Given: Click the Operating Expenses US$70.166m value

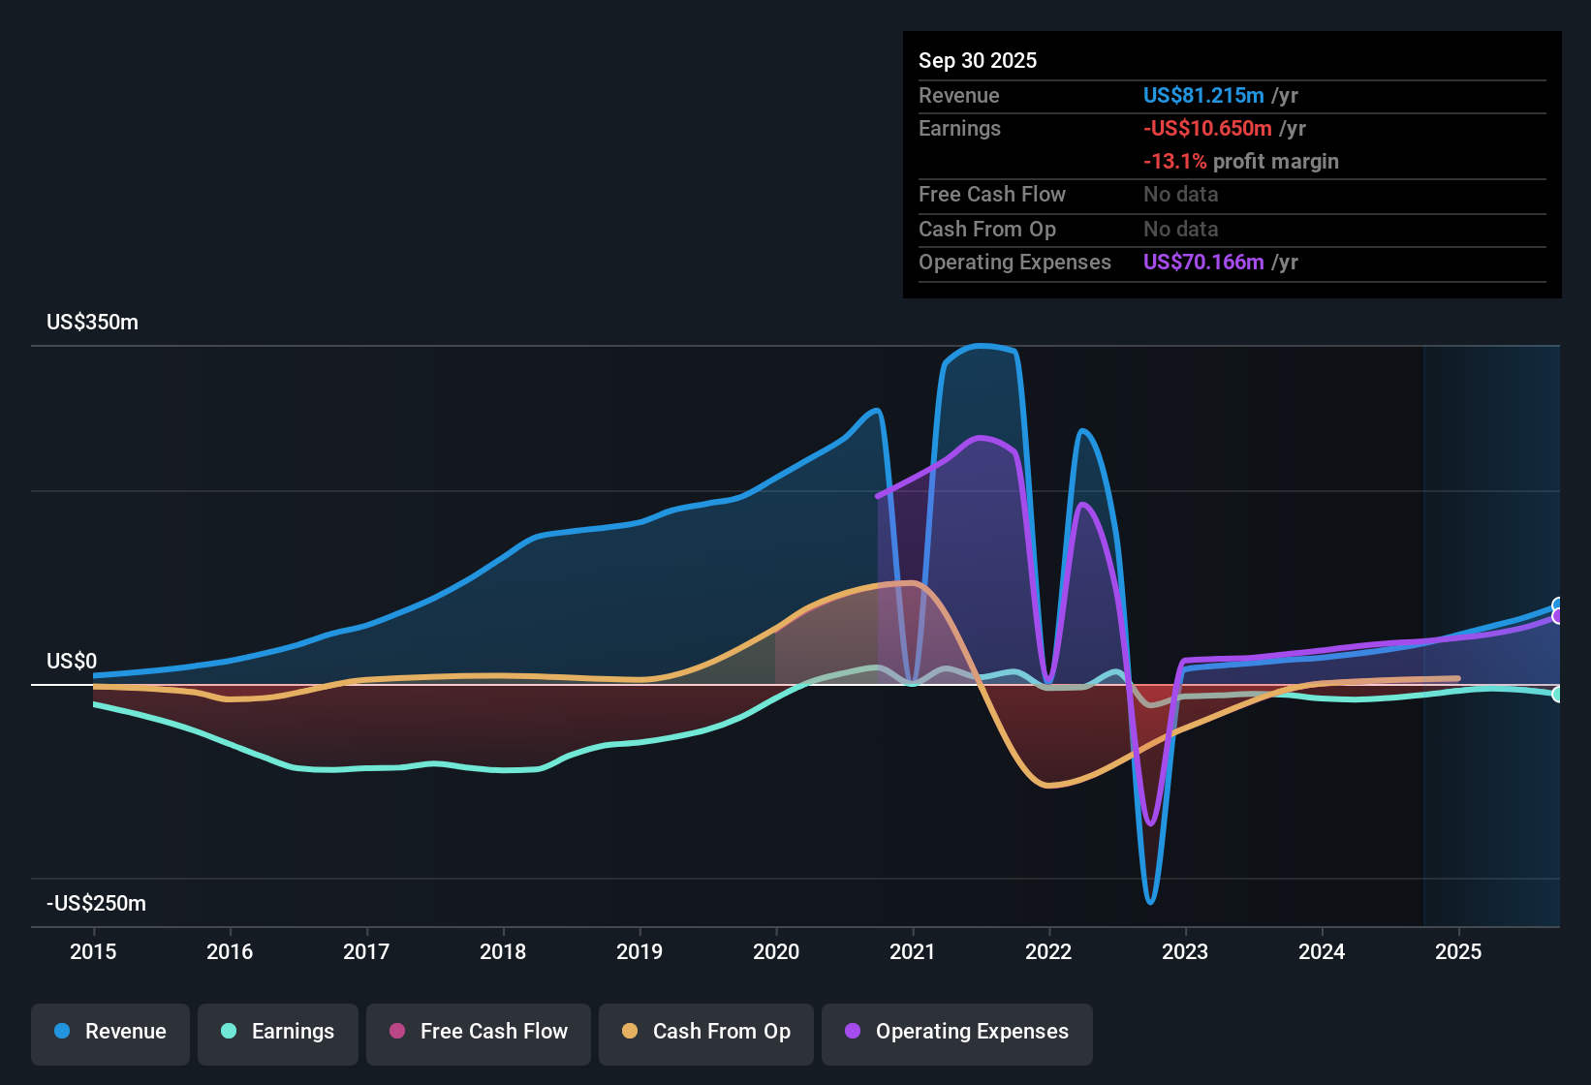Looking at the screenshot, I should coord(1202,262).
